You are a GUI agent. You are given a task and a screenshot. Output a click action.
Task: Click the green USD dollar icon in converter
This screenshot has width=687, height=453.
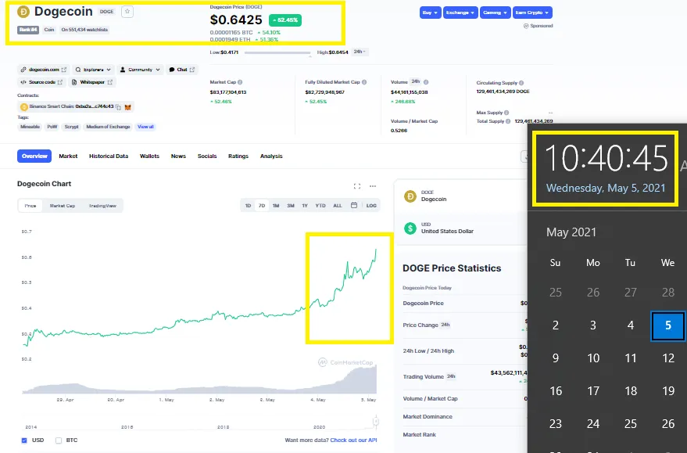click(410, 228)
